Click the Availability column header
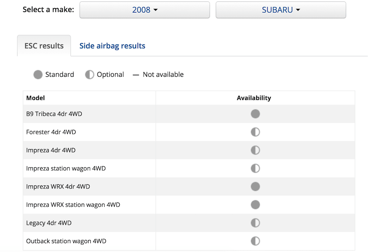Viewport: 378px width, 252px height. tap(254, 98)
